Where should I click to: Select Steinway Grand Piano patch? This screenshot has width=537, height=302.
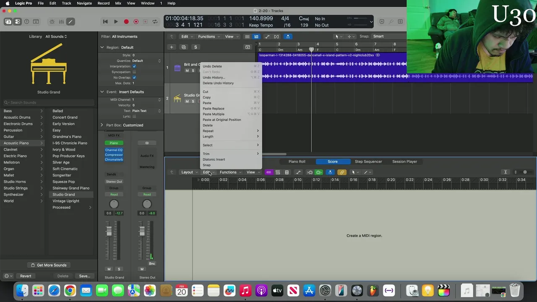(x=71, y=188)
